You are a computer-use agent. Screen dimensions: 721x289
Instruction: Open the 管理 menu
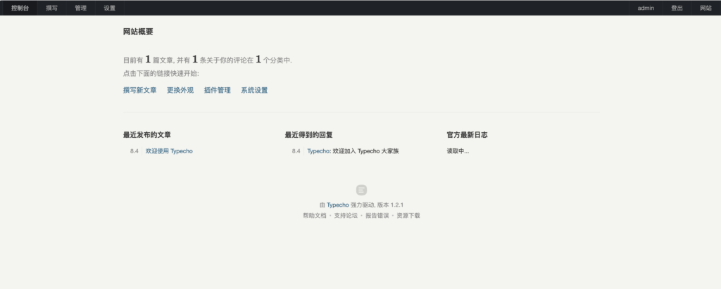[x=80, y=8]
